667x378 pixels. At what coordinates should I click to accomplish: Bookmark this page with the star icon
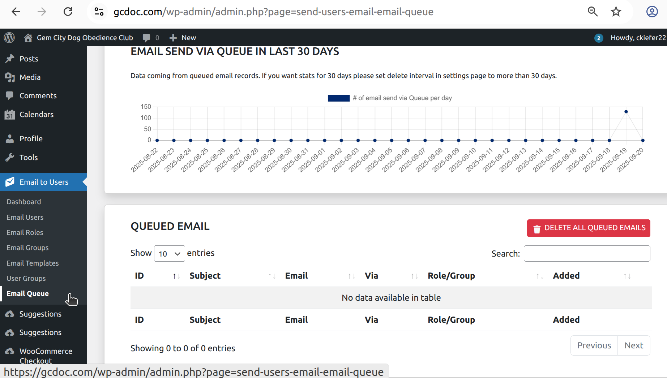point(616,12)
